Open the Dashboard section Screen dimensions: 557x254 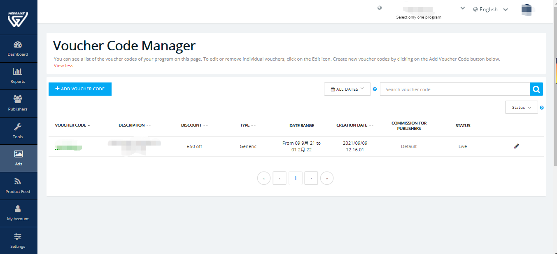pos(19,49)
